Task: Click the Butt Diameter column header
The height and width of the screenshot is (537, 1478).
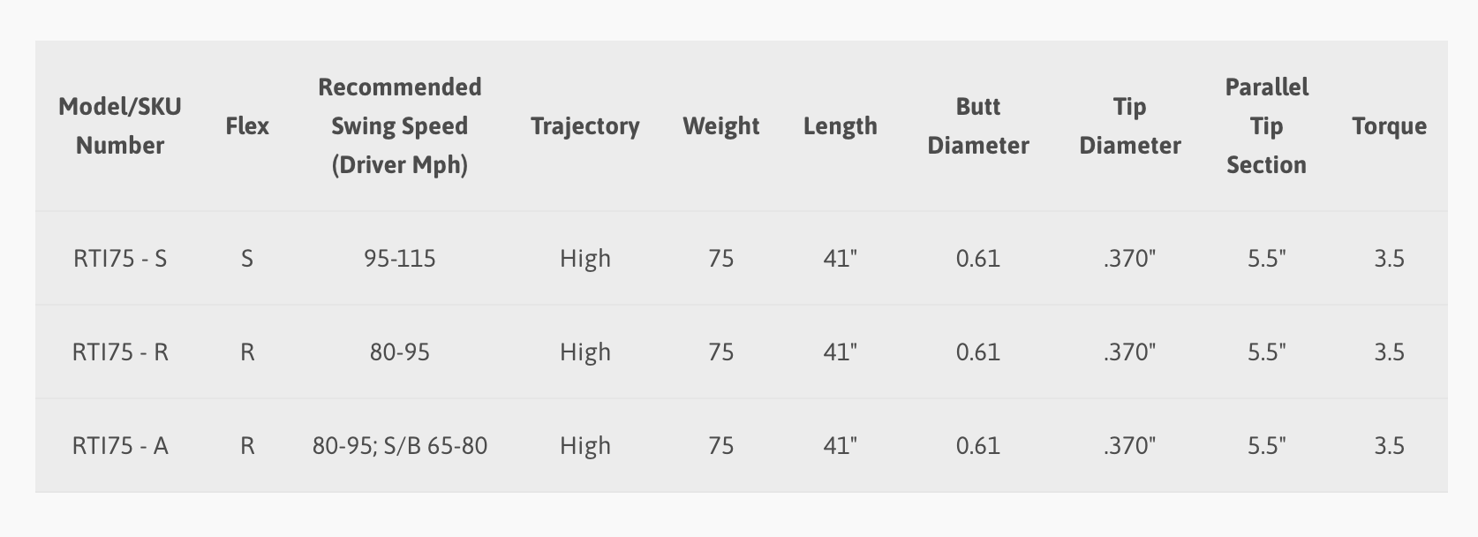Action: click(978, 125)
